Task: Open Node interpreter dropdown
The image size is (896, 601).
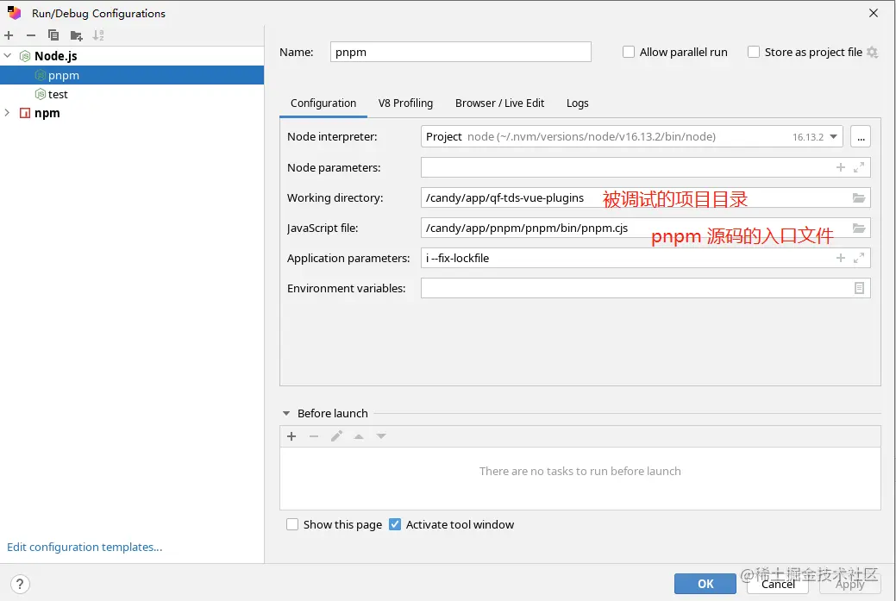Action: click(x=833, y=136)
